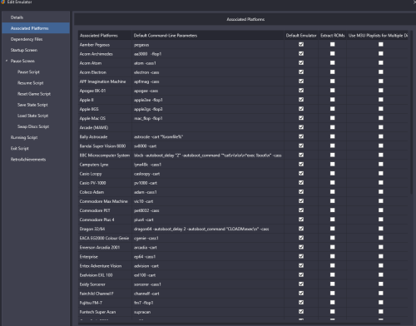Enable Extract ROMs for Coleco Adam
The height and width of the screenshot is (326, 416).
(333, 192)
